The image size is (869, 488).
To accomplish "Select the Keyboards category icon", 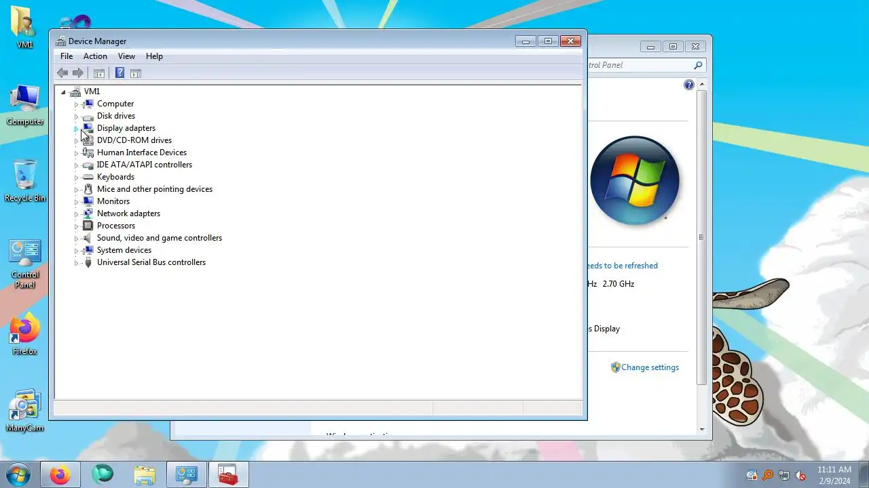I will (88, 177).
